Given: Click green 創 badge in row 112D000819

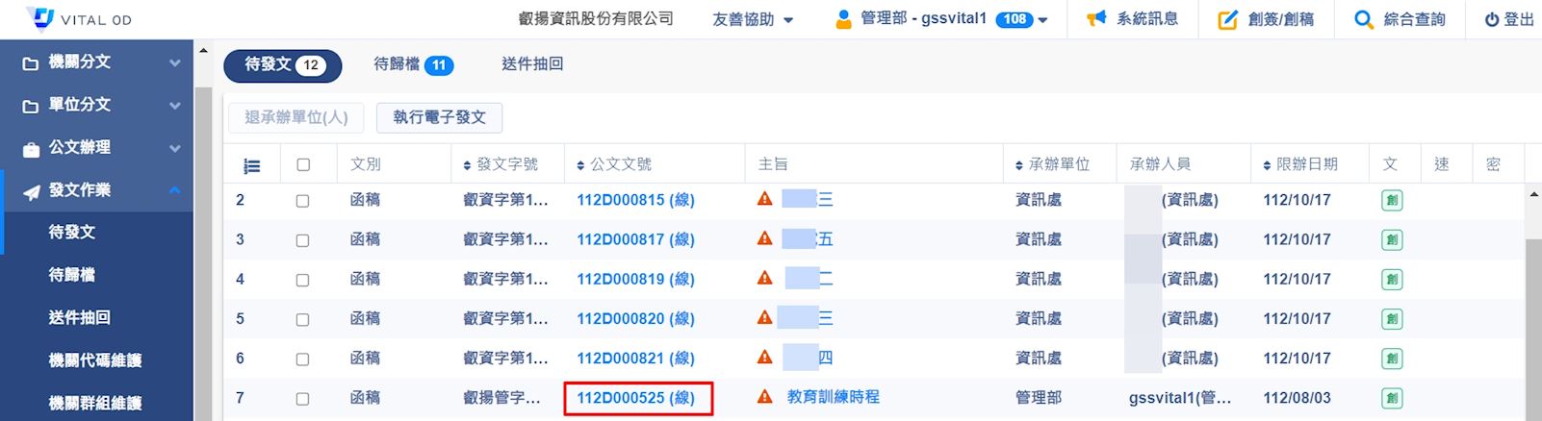Looking at the screenshot, I should click(x=1392, y=279).
